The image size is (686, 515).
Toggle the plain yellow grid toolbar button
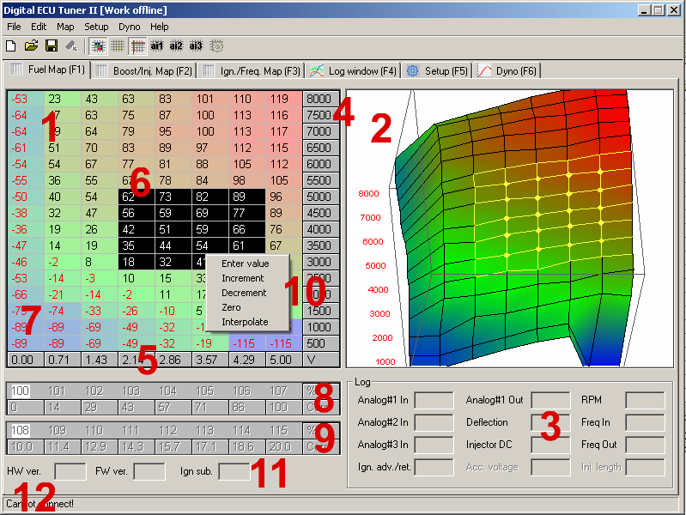tap(118, 46)
